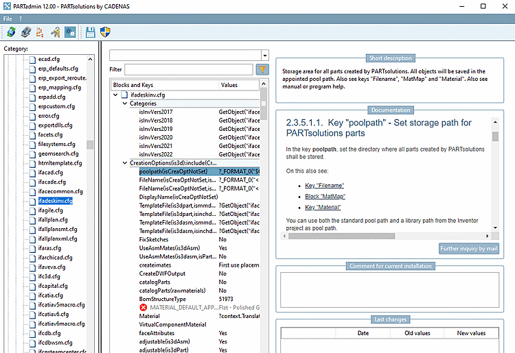
Task: Select the highlighted gears configuration toolbar icon
Action: (x=70, y=32)
